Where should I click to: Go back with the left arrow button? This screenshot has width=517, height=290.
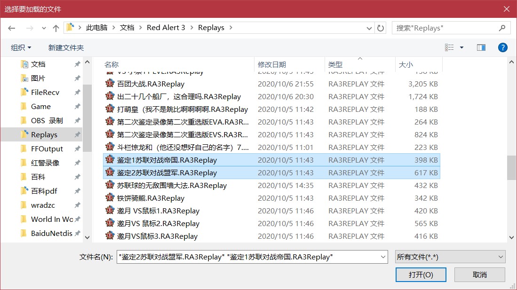(12, 28)
